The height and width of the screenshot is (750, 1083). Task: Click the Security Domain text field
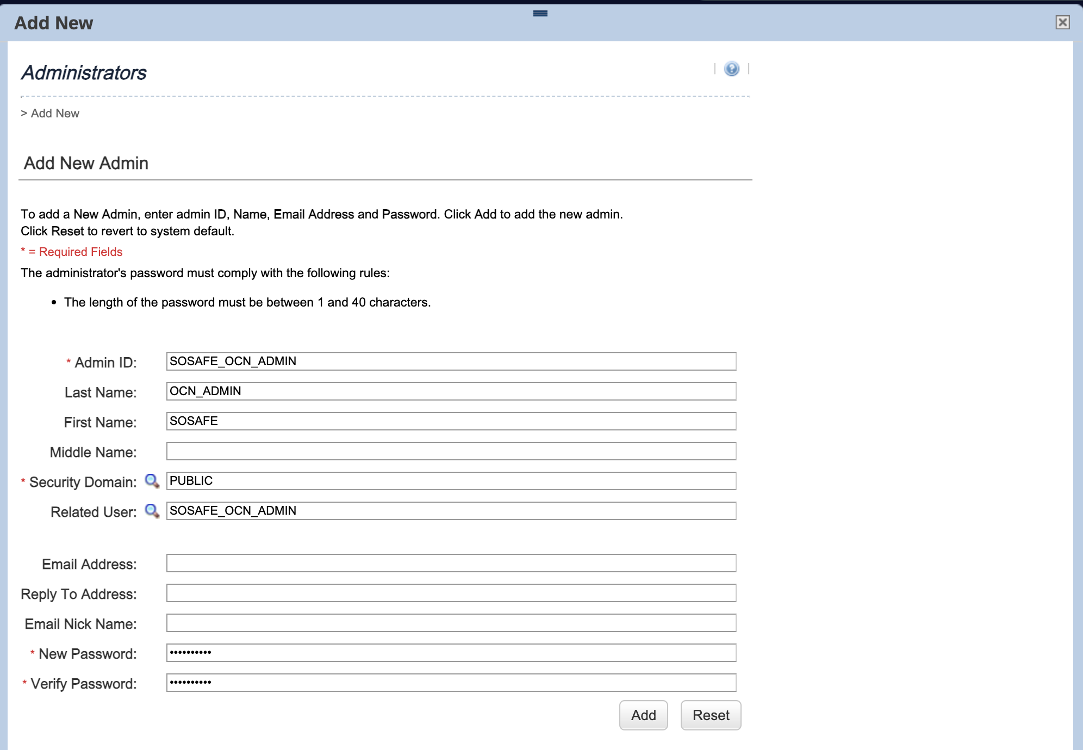451,481
